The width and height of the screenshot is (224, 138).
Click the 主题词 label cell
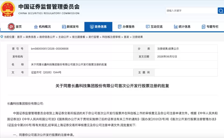pos(144,72)
